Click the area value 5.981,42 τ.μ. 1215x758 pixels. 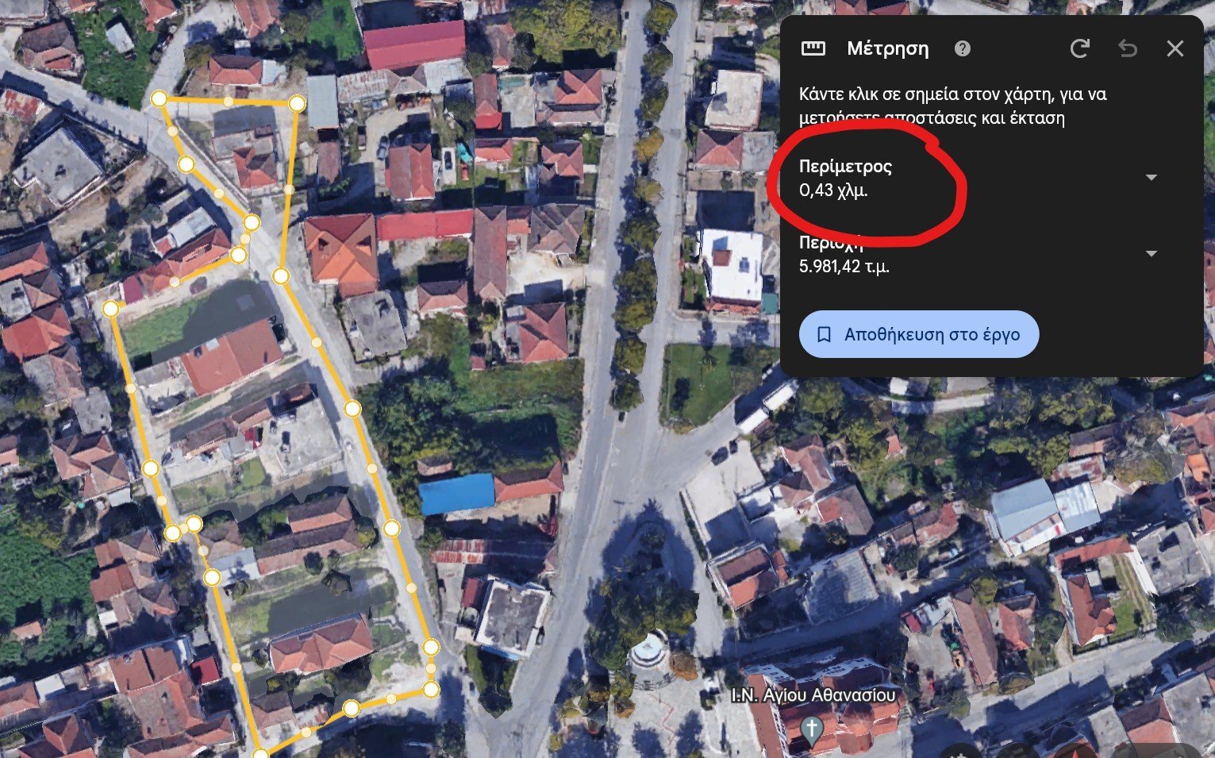844,266
